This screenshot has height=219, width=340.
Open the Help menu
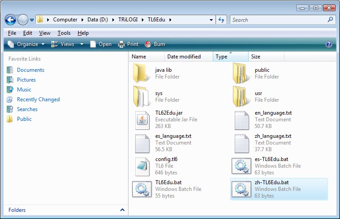[83, 33]
